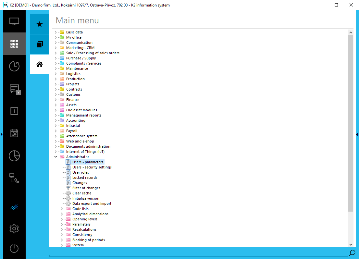Click the information panel icon

pos(14,111)
